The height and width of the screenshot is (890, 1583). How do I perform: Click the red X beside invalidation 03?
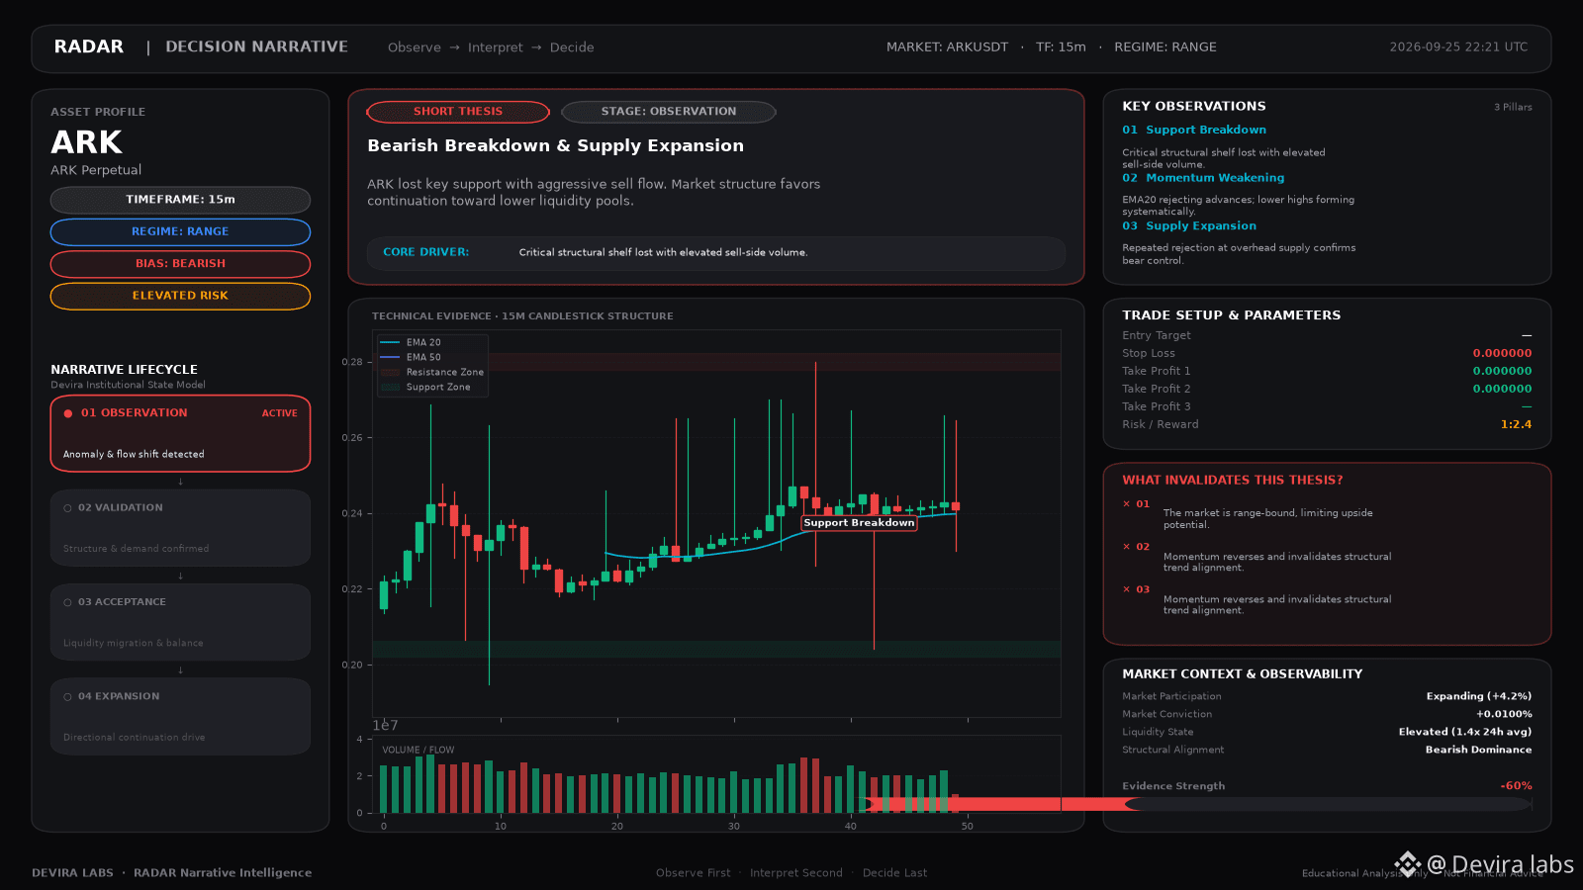point(1126,589)
